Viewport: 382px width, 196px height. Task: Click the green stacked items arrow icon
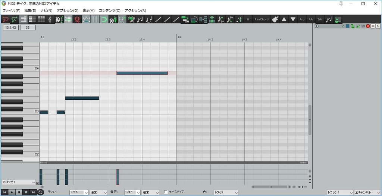185,19
